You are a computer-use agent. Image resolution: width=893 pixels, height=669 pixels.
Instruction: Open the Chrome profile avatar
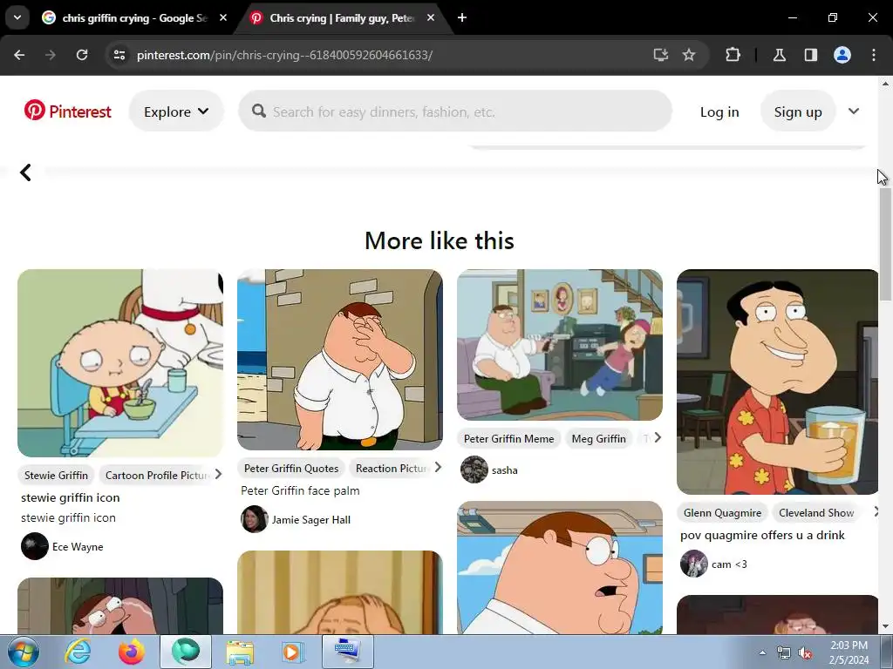coord(842,55)
